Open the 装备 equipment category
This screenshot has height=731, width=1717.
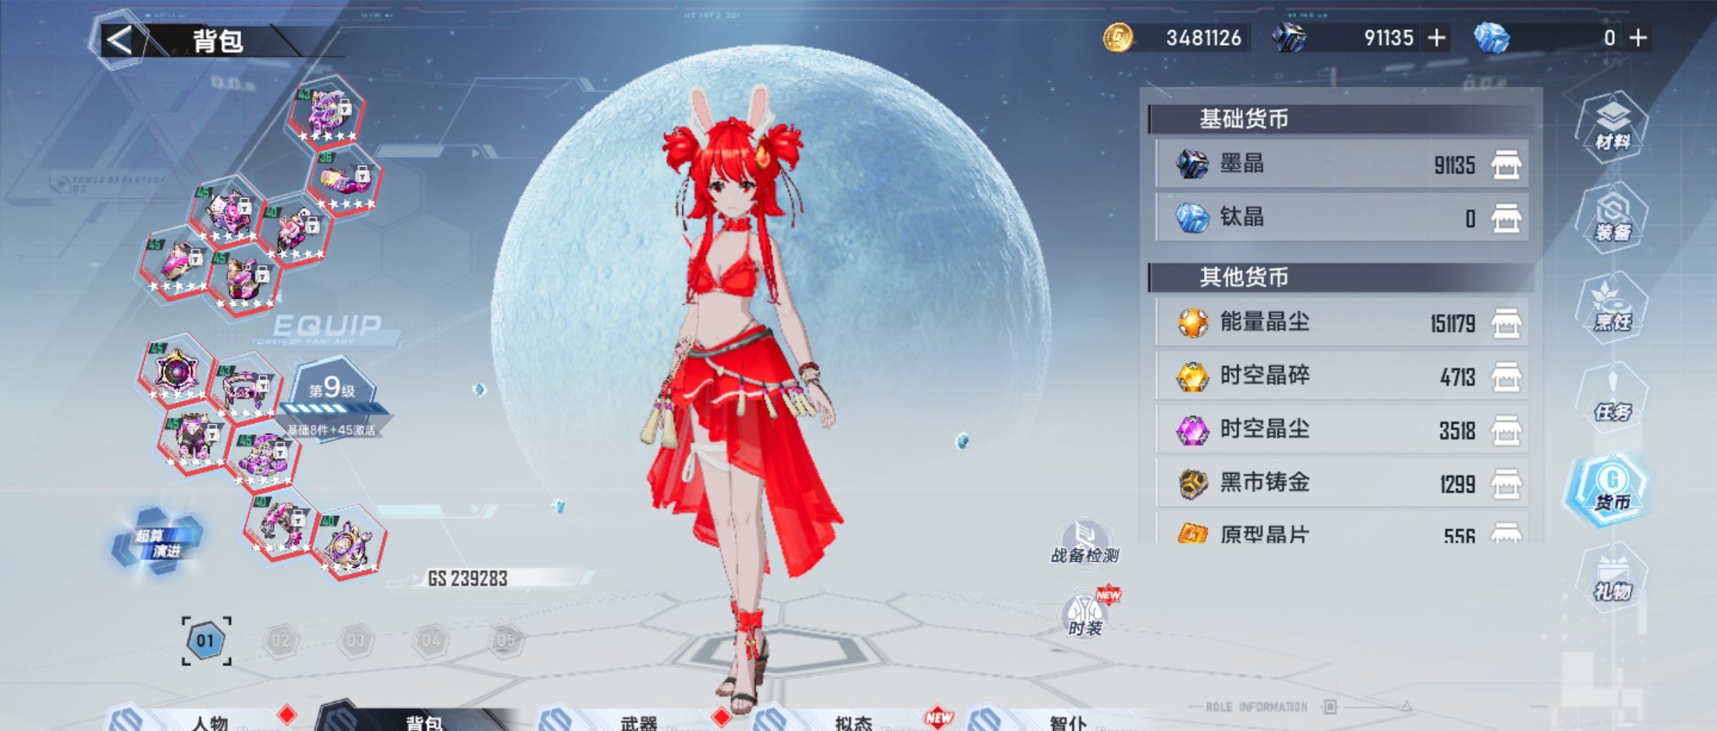tap(1612, 217)
